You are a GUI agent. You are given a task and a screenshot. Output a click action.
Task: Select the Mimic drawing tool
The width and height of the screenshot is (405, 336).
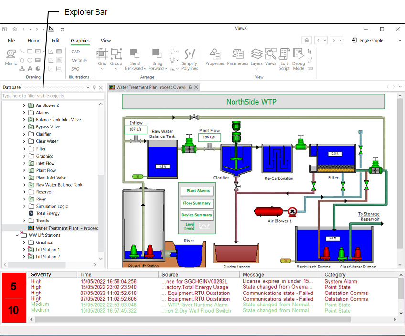tap(11, 57)
